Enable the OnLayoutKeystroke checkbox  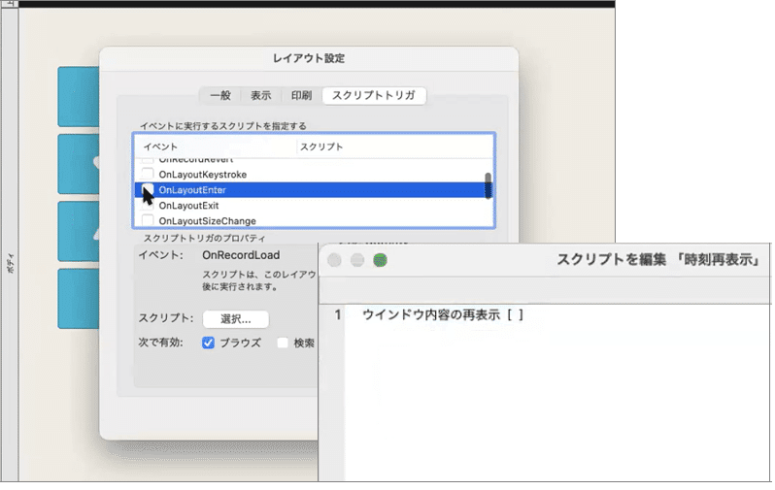148,174
